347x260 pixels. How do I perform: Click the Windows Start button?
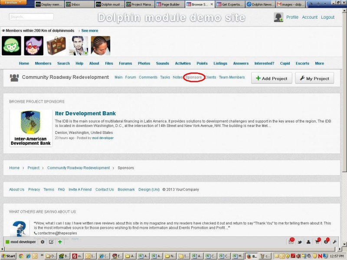8,256
